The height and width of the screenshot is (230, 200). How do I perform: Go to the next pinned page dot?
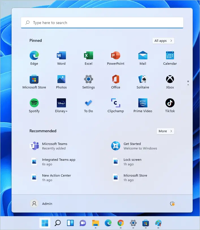point(188,85)
